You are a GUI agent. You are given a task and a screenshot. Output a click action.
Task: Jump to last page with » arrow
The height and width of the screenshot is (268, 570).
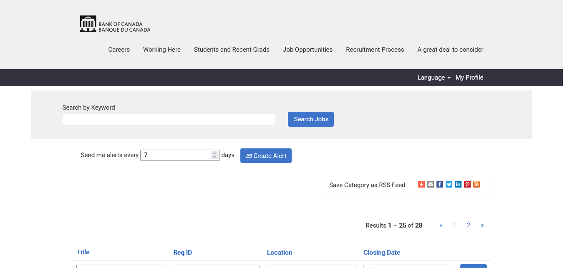coord(482,225)
